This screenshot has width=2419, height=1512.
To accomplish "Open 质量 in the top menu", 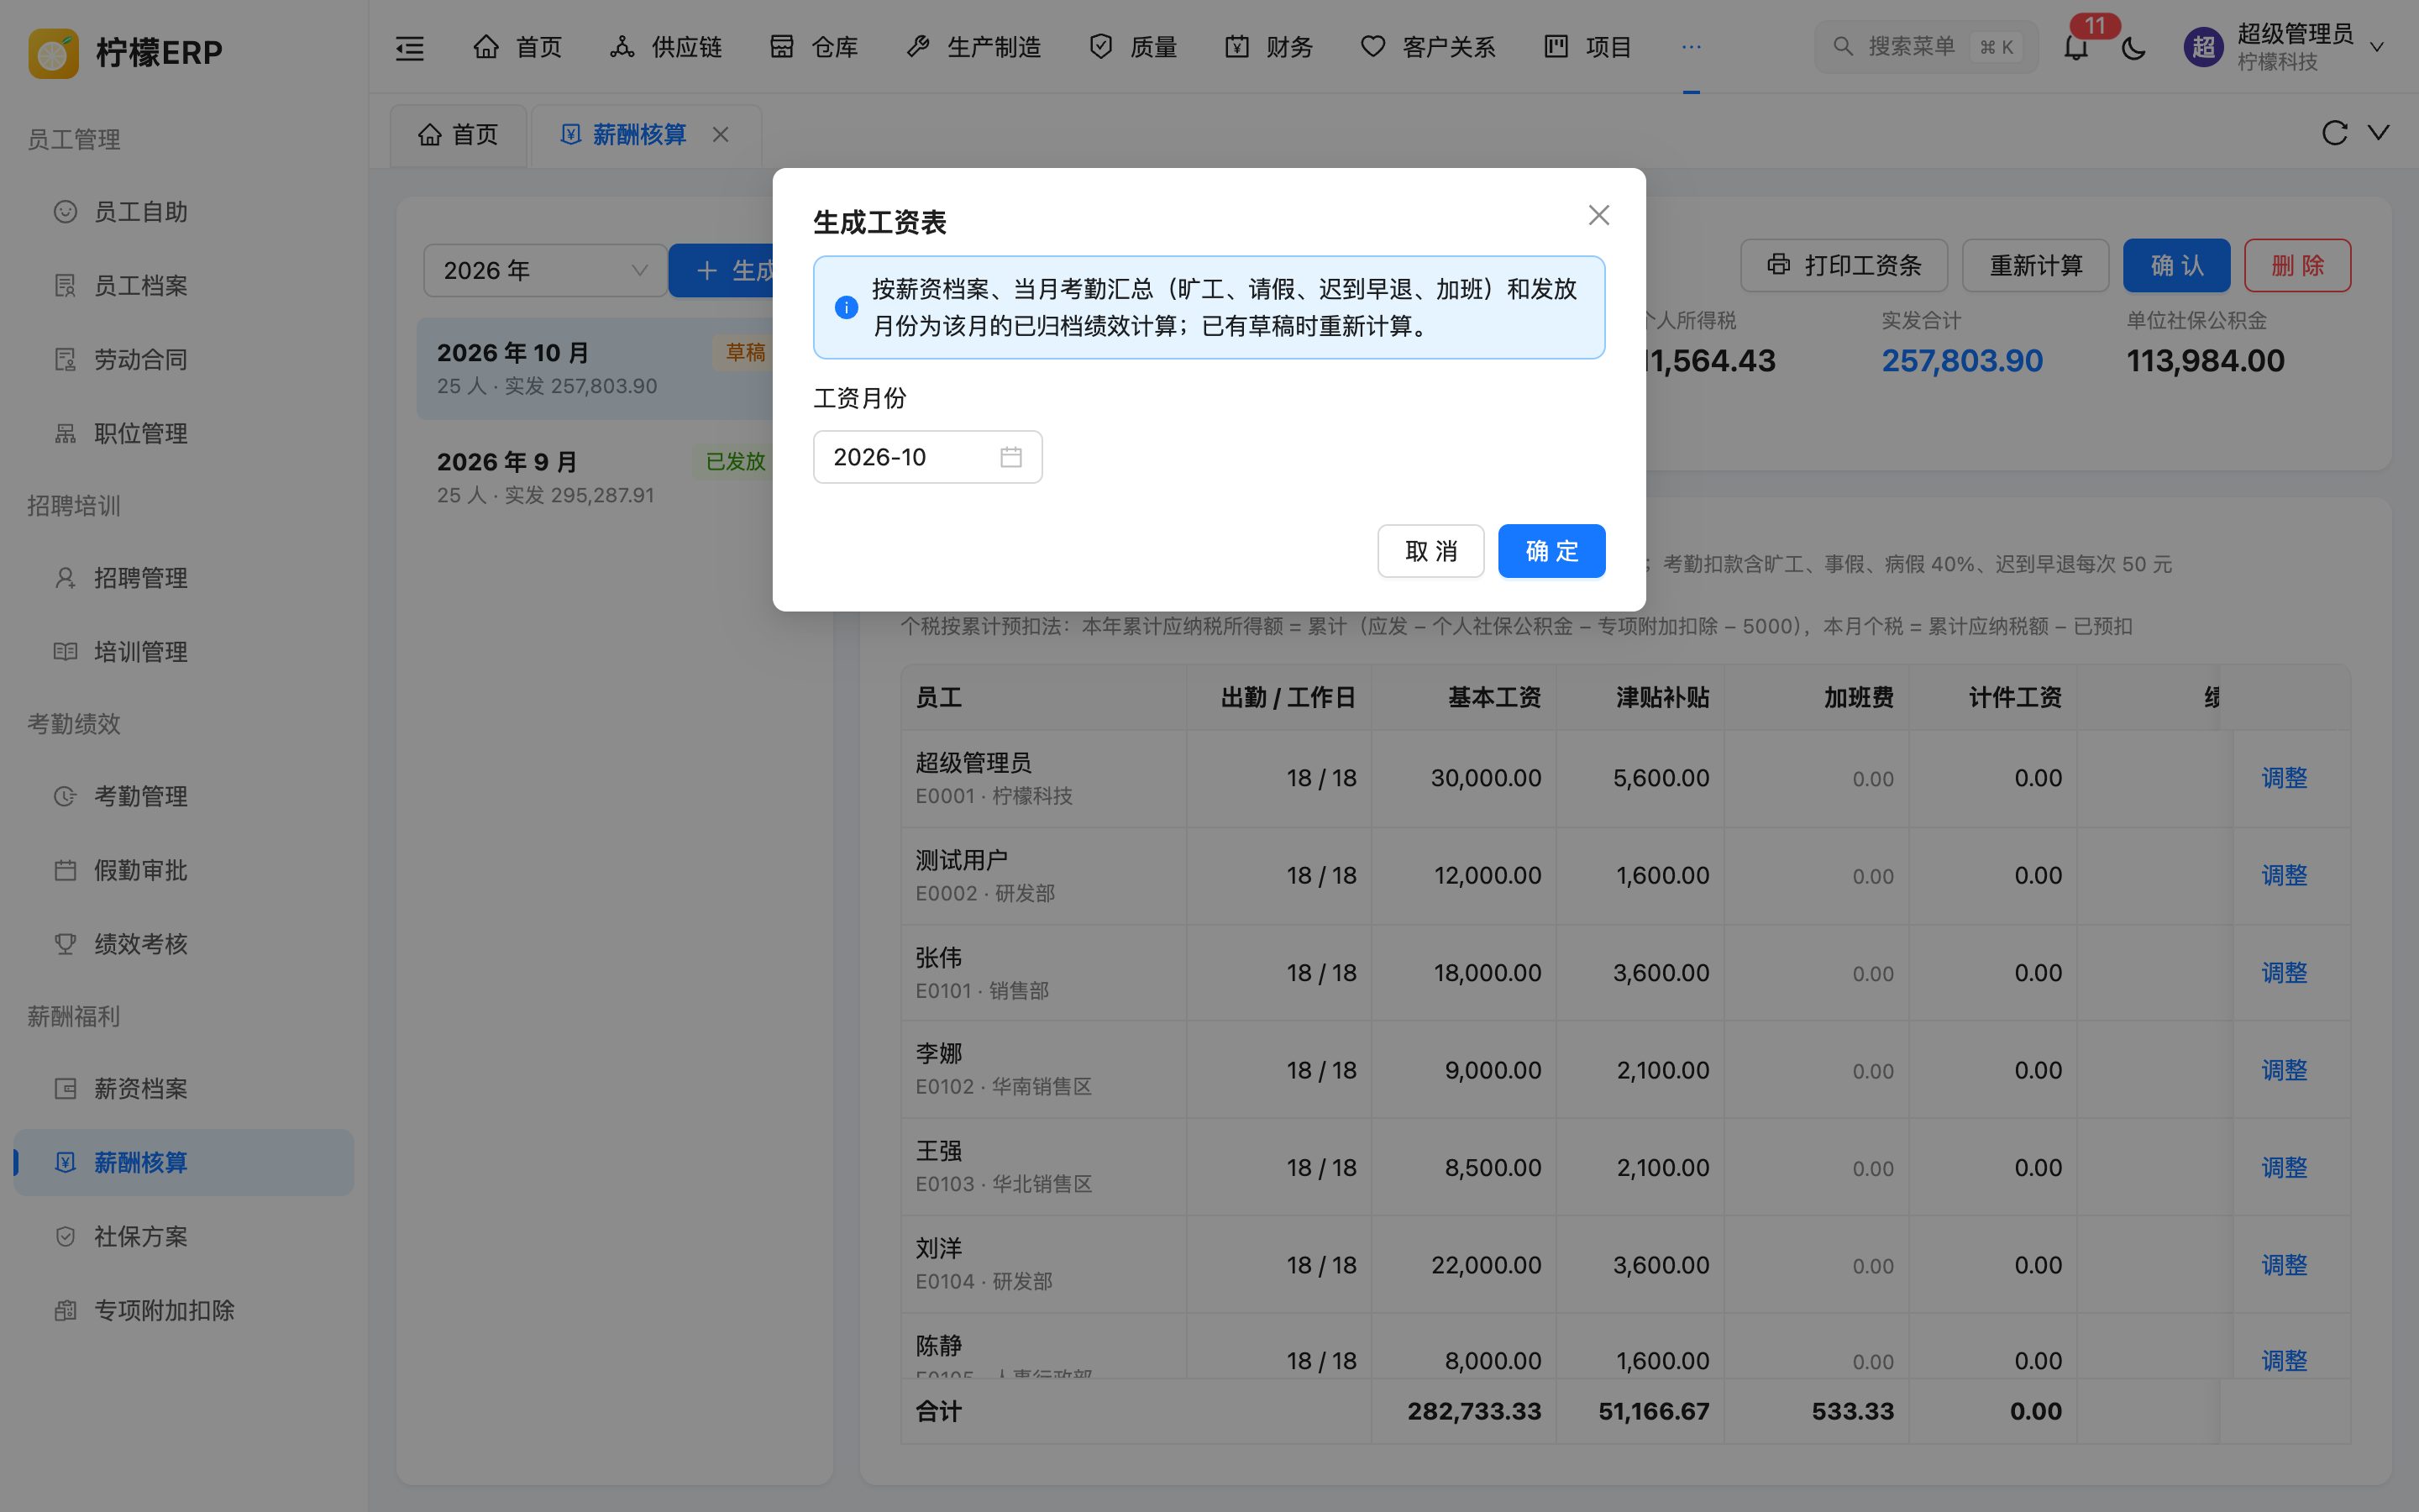I will click(x=1132, y=47).
